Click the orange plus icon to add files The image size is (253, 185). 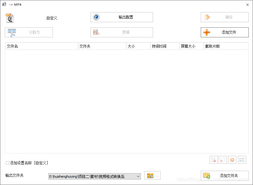point(207,32)
